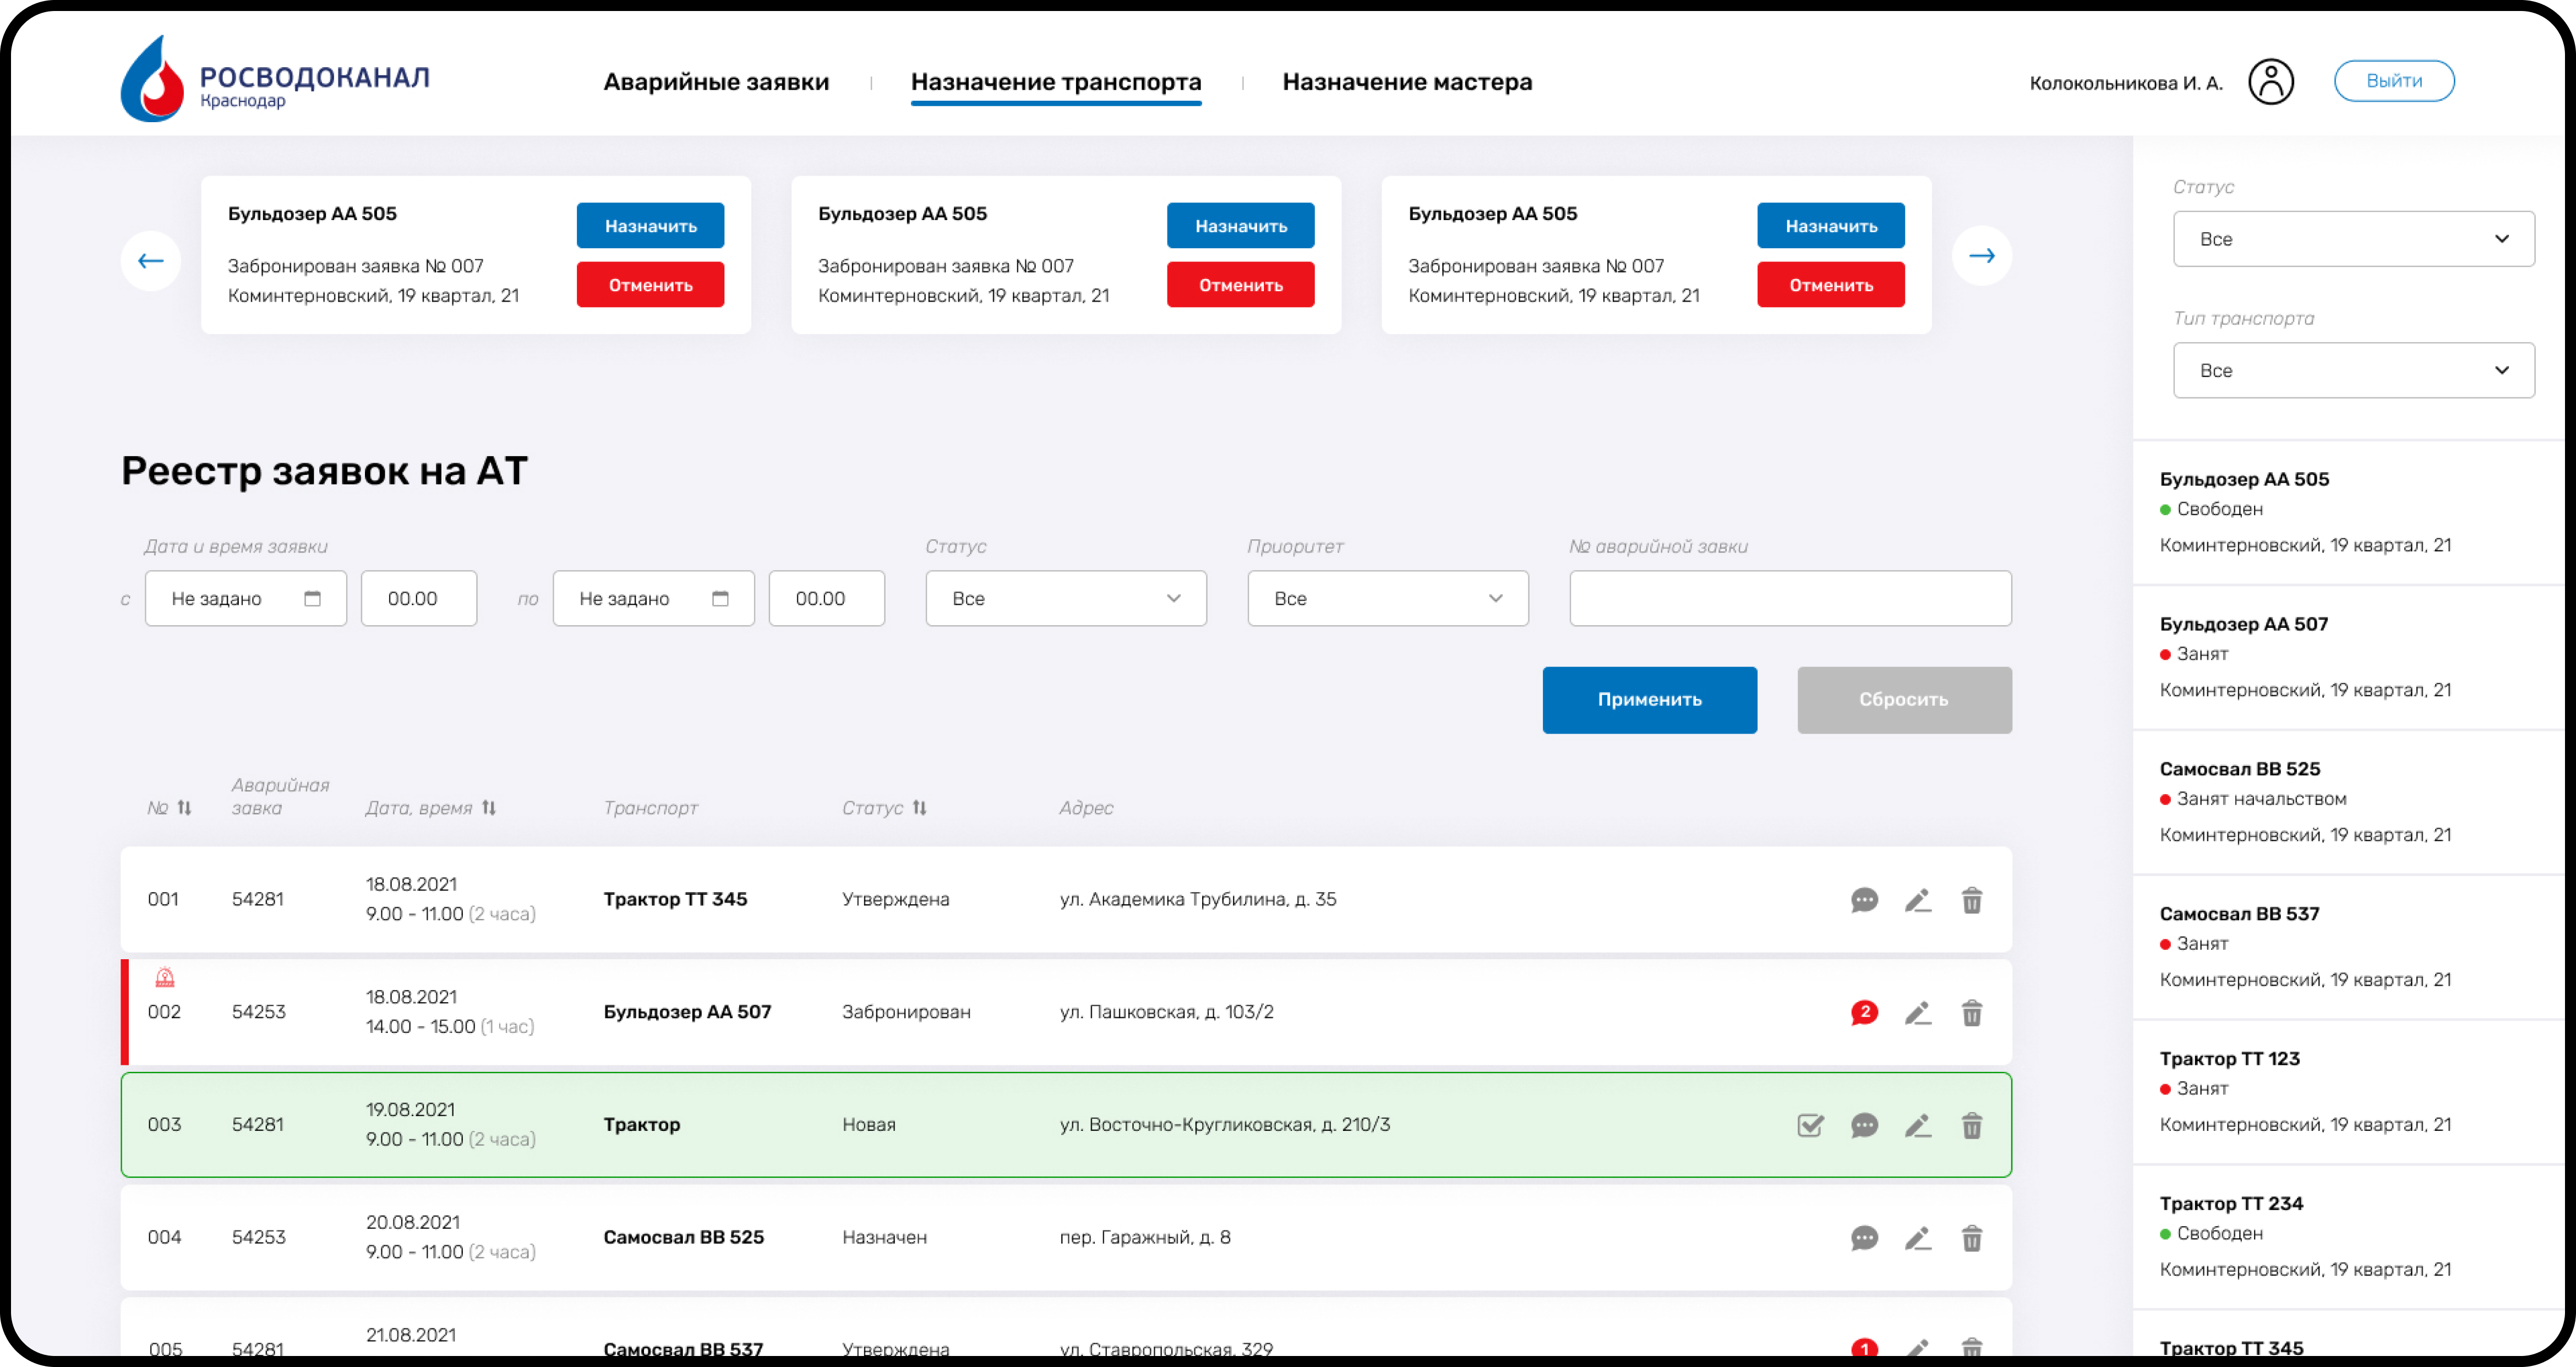Click the Rosvodokanal logo
Image resolution: width=2576 pixels, height=1367 pixels.
pos(275,80)
